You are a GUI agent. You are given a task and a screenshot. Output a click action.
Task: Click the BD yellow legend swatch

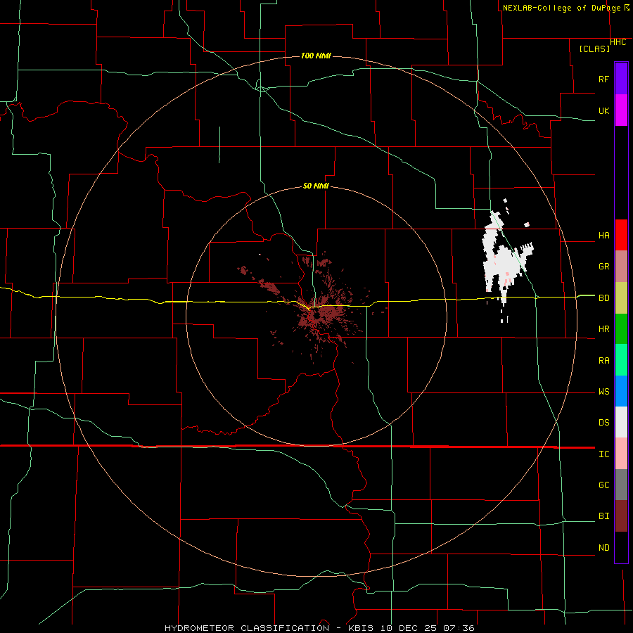click(x=621, y=298)
